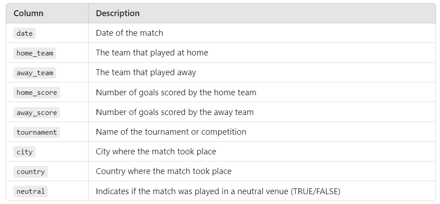Select the date code label

click(25, 34)
